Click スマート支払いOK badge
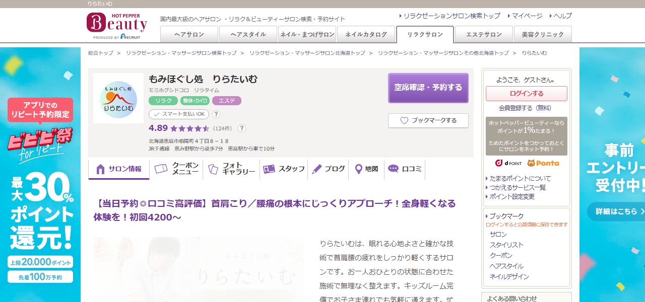 click(x=179, y=114)
